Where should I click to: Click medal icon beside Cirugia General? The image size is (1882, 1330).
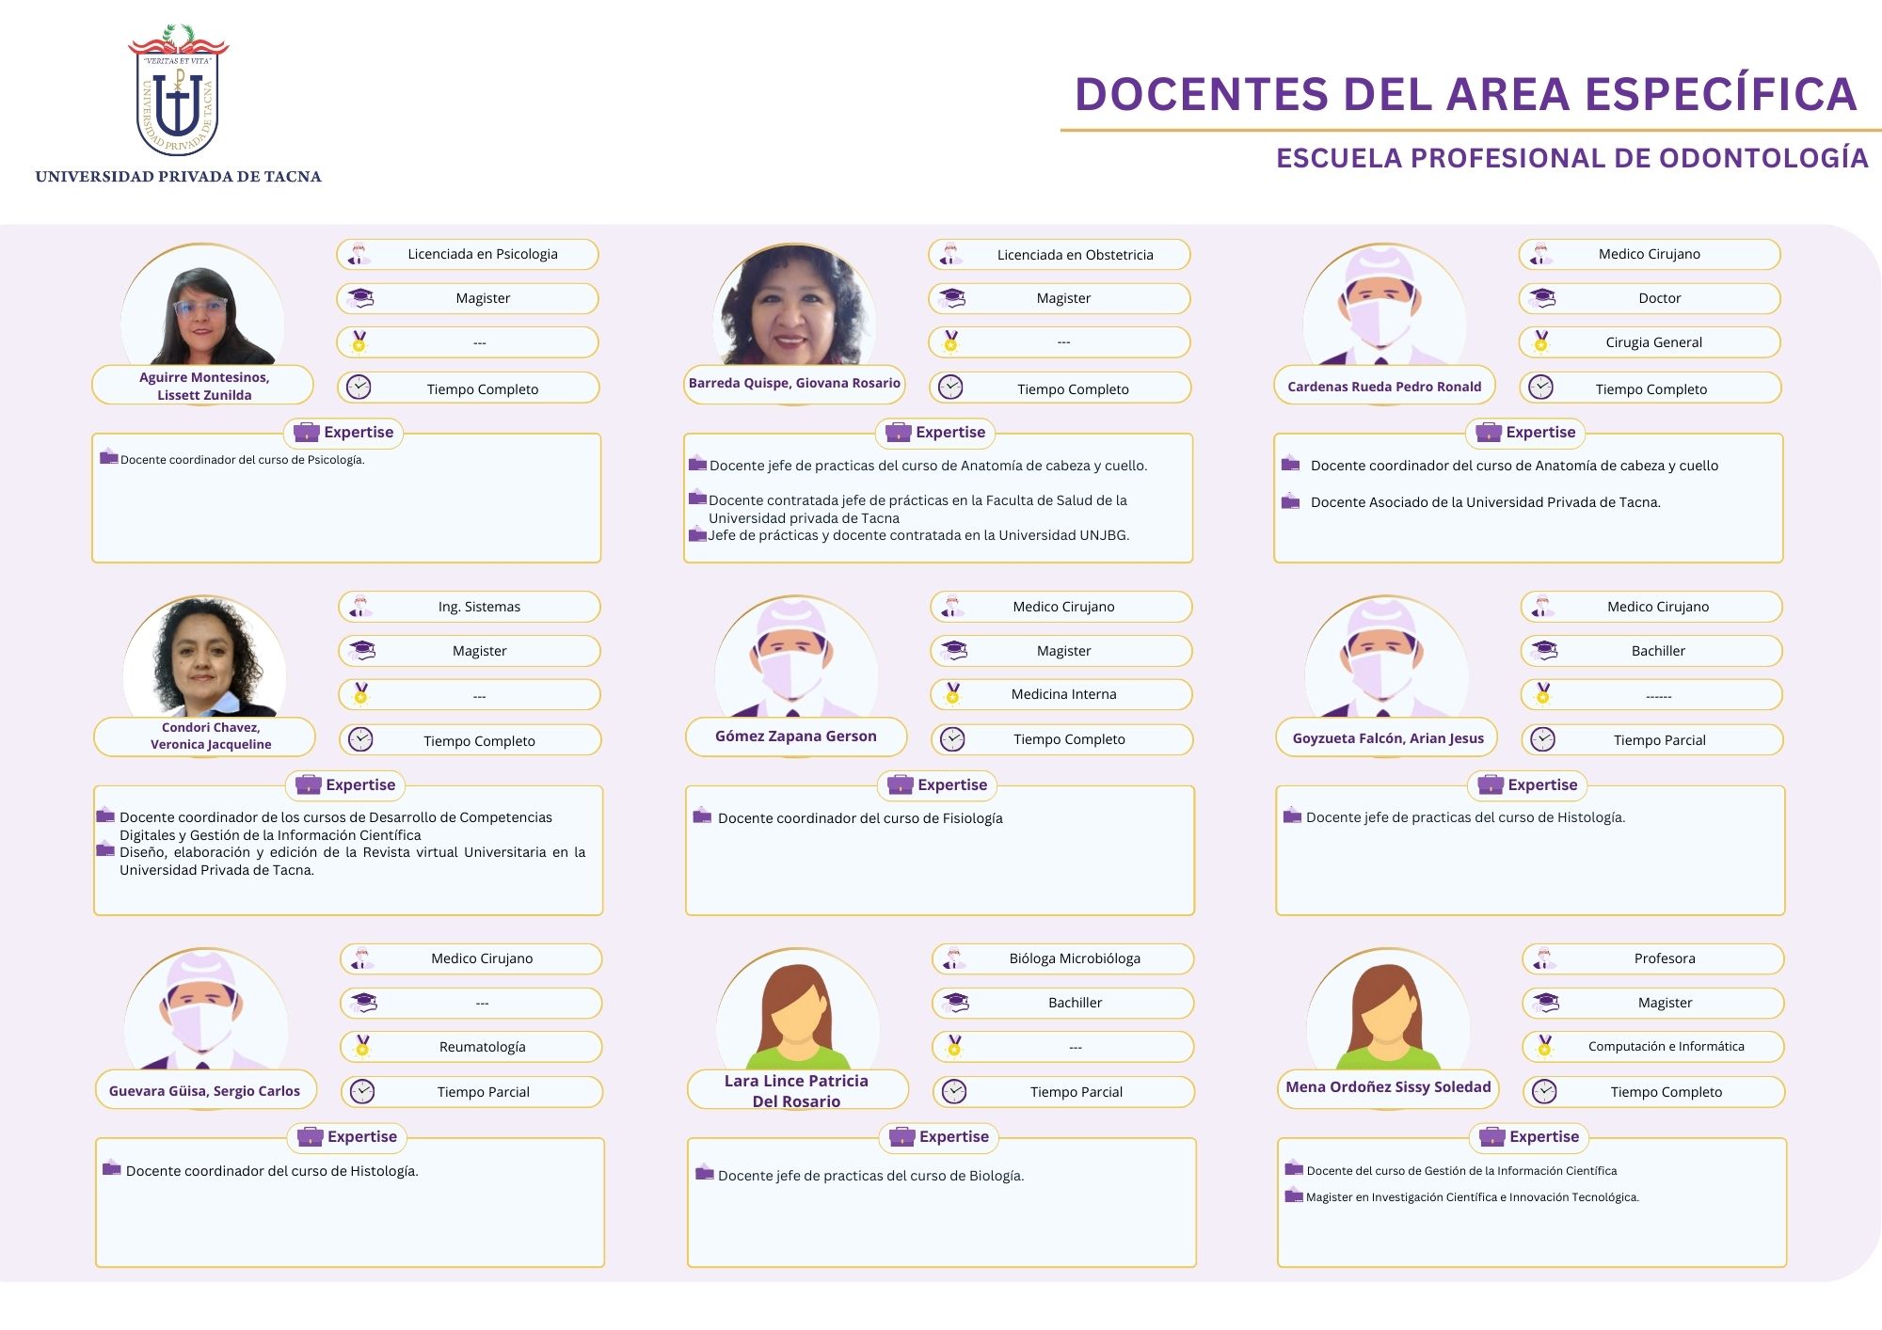(1540, 342)
